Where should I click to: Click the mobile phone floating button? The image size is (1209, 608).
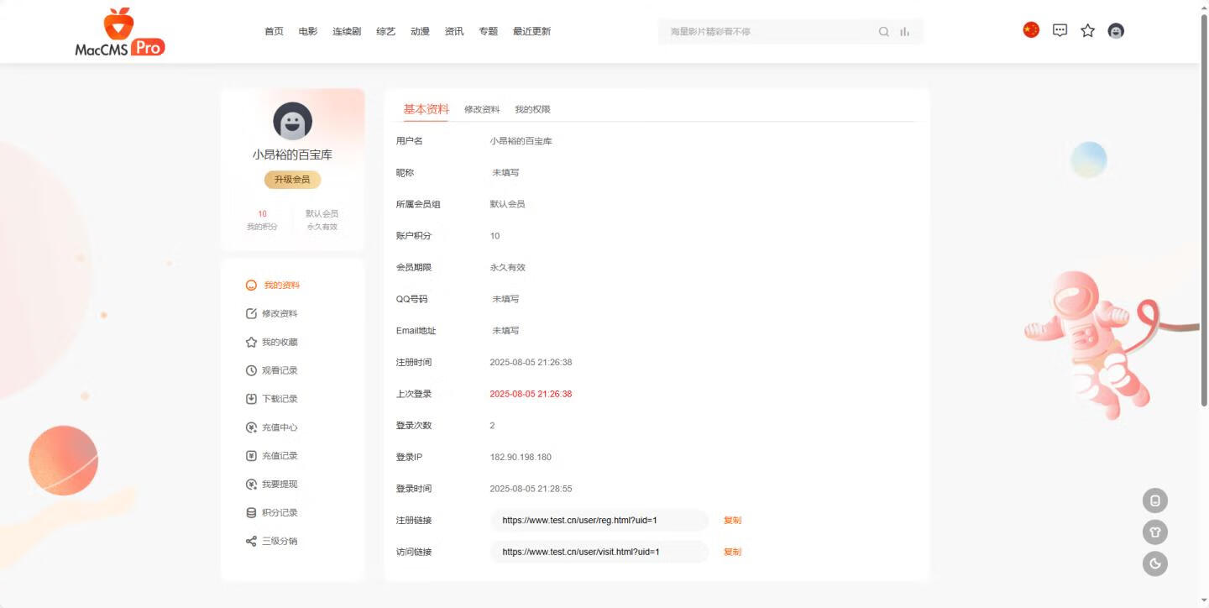click(1155, 501)
